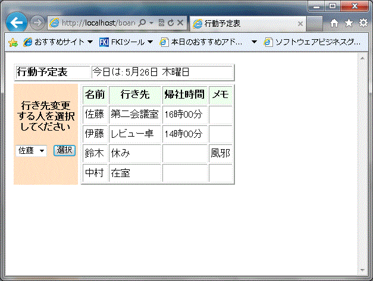Open Favorites star icon

[349, 23]
